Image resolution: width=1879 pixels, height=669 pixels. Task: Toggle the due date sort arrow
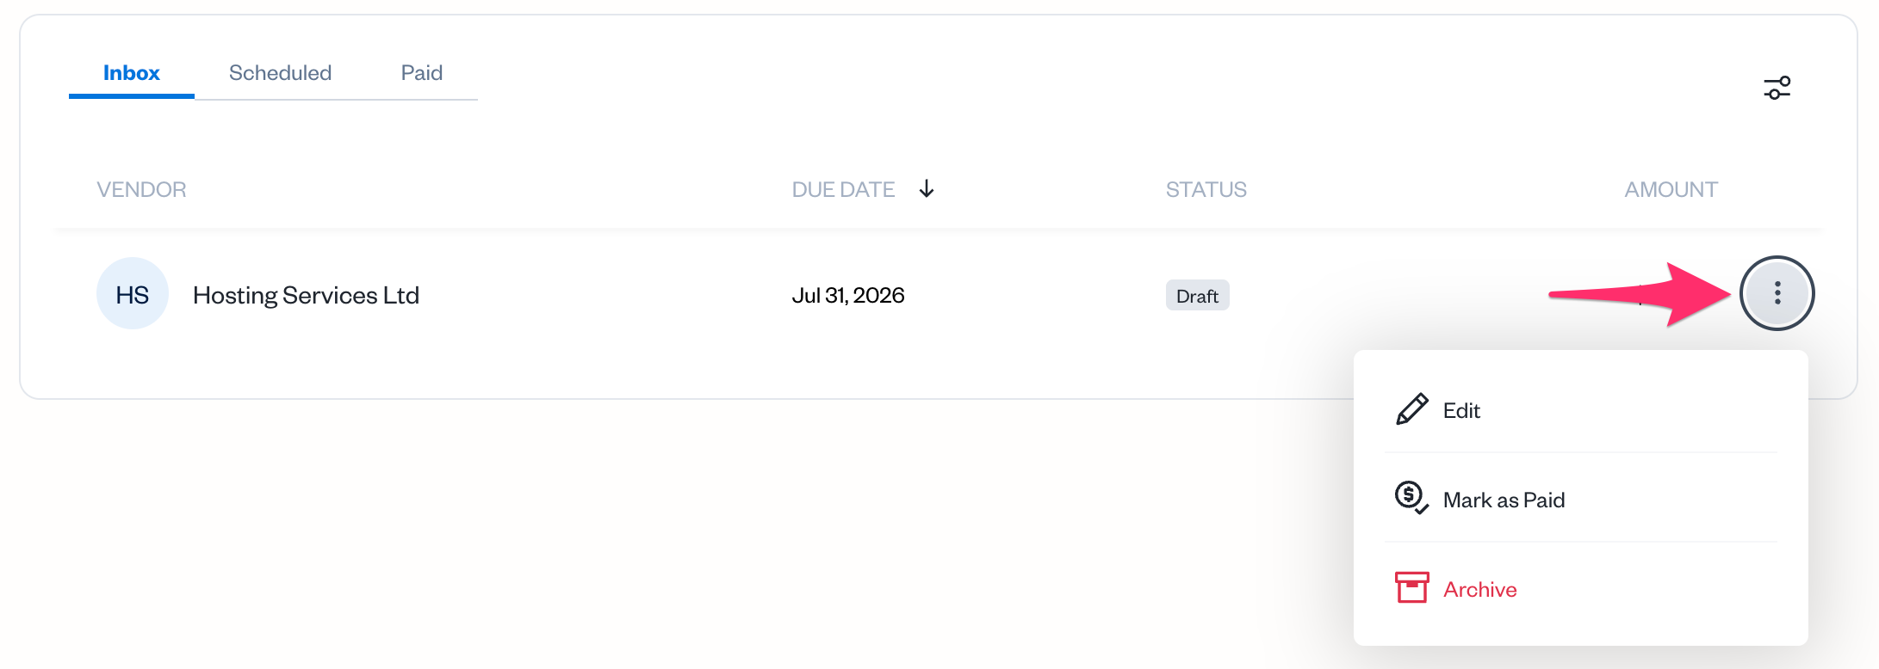[x=927, y=189]
